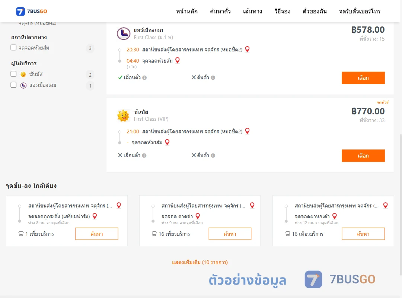
Task: Click the ฿770.00 price text
Action: [x=368, y=111]
